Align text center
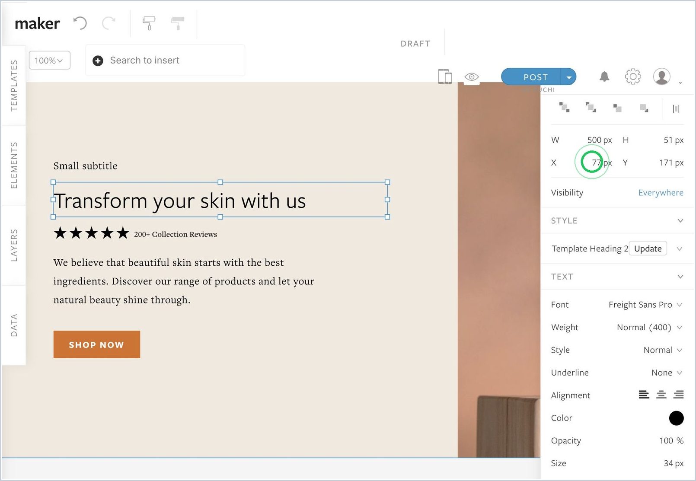Viewport: 696px width, 481px height. [x=661, y=395]
